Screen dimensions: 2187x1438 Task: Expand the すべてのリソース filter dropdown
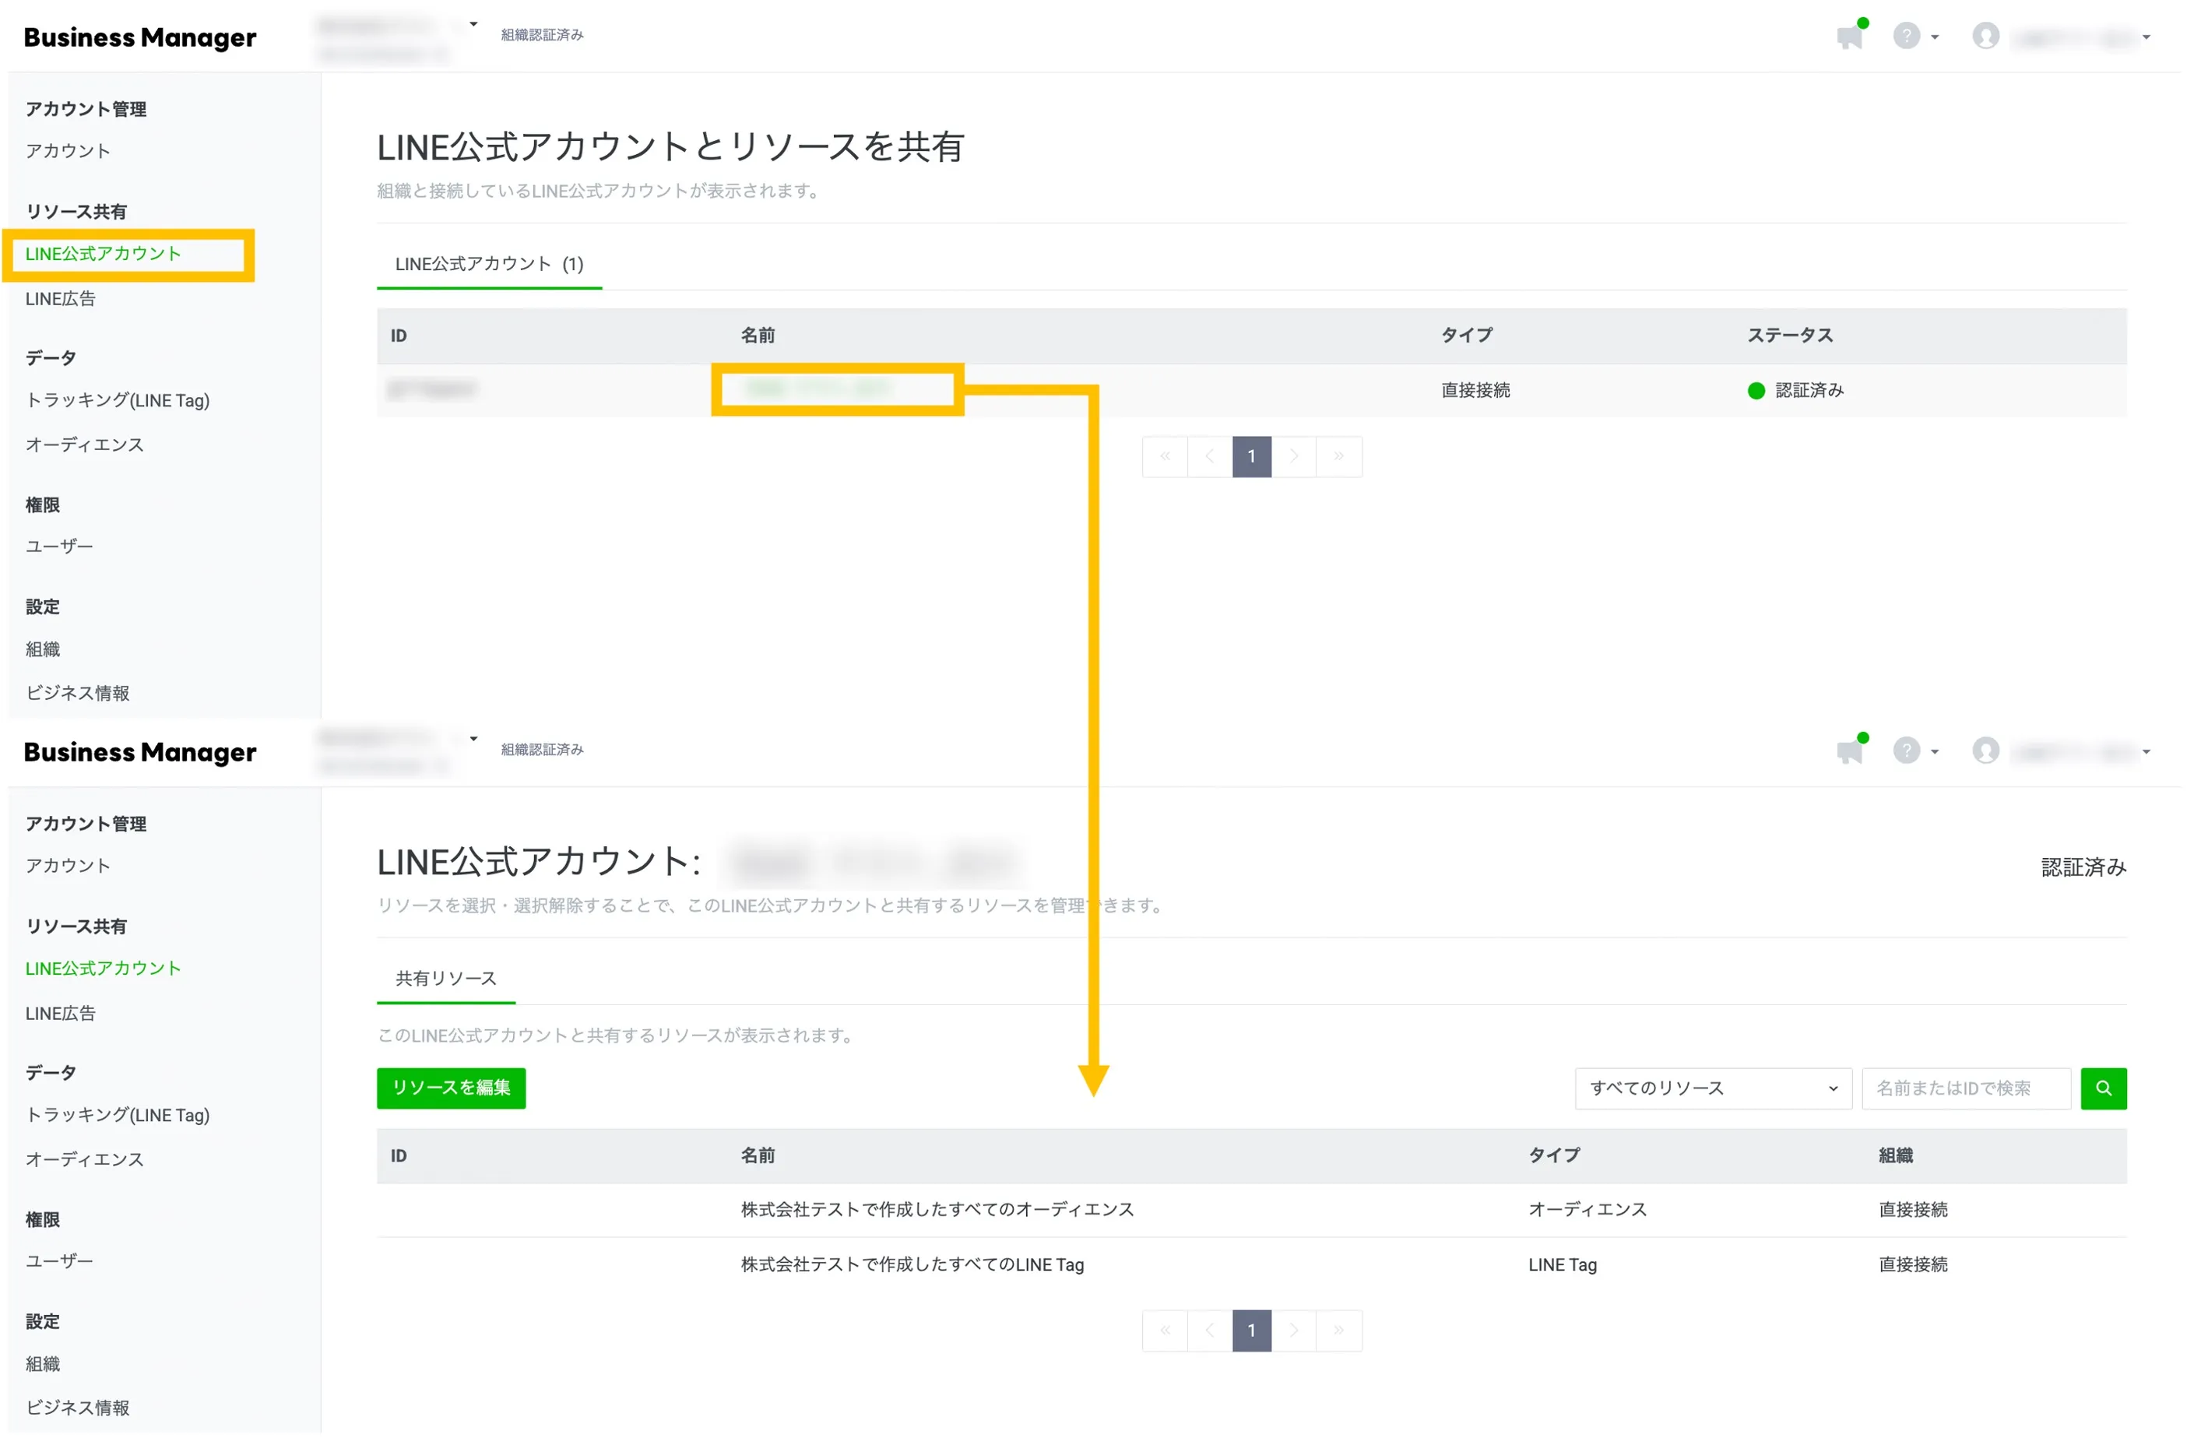1712,1088
